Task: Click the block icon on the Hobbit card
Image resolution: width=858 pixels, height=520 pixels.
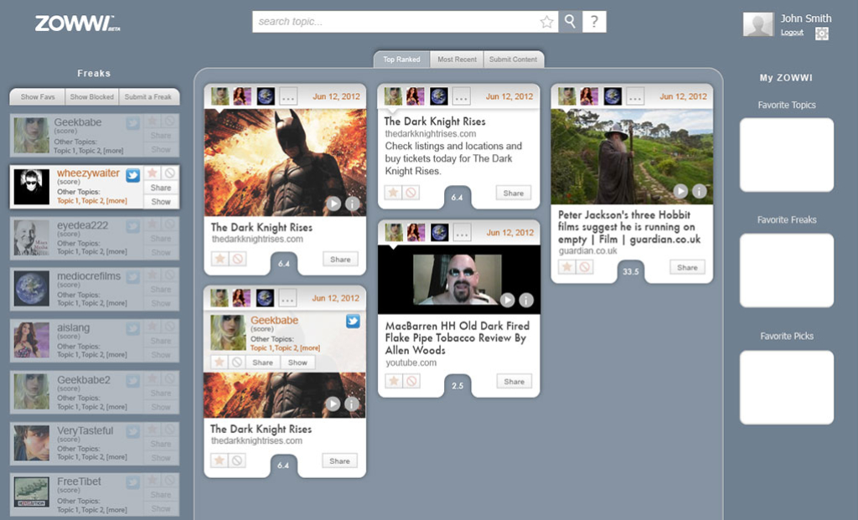Action: coord(584,267)
